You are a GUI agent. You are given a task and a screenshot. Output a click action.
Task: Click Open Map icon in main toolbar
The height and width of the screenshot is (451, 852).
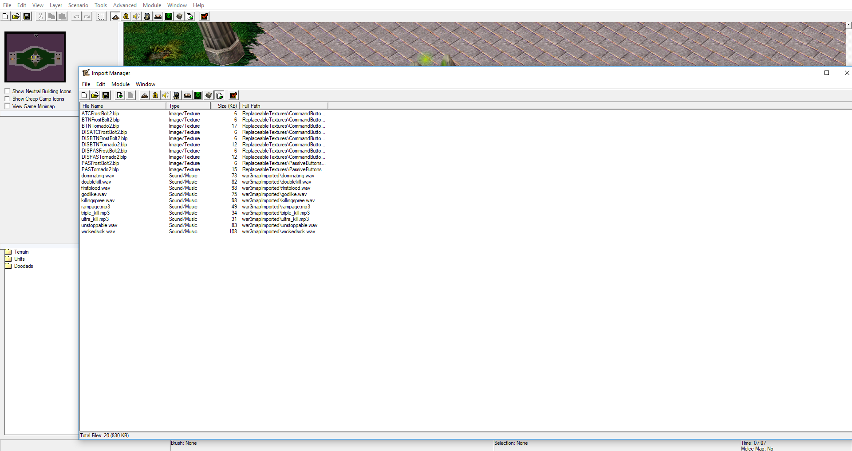tap(16, 16)
